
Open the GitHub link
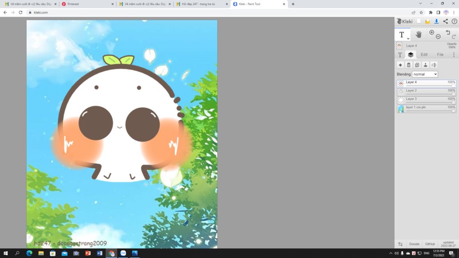[430, 244]
